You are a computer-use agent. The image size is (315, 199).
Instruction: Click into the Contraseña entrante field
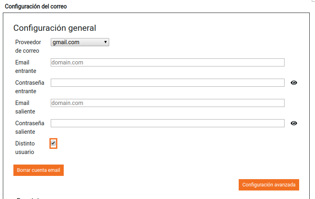pyautogui.click(x=167, y=83)
